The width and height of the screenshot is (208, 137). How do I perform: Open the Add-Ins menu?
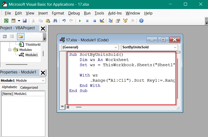pyautogui.click(x=115, y=13)
